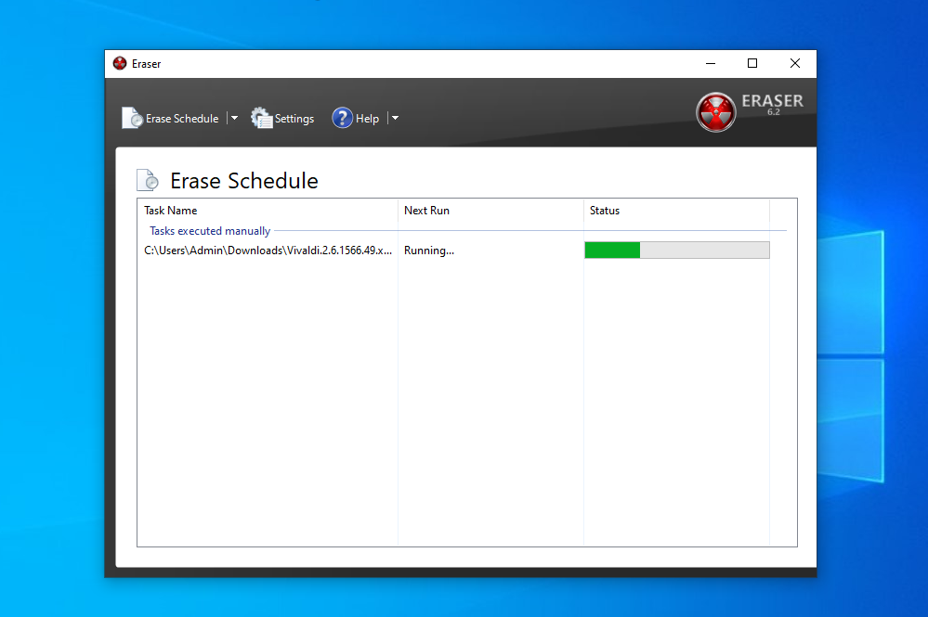Expand the Erase Schedule dropdown arrow
This screenshot has height=617, width=928.
click(234, 119)
